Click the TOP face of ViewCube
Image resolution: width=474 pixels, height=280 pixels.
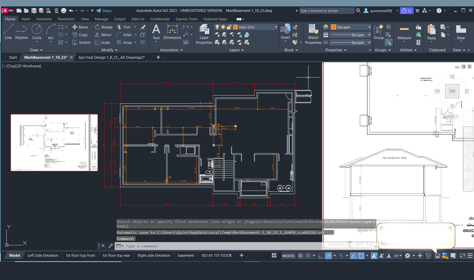coord(452,91)
